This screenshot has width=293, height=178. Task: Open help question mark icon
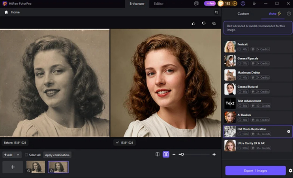pos(289,14)
